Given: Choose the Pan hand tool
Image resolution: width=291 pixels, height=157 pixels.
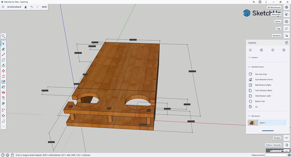Looking at the screenshot, I should tap(3, 98).
